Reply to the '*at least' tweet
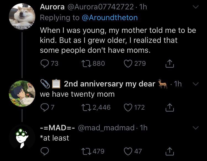This screenshot has height=161, width=207. [x=44, y=151]
